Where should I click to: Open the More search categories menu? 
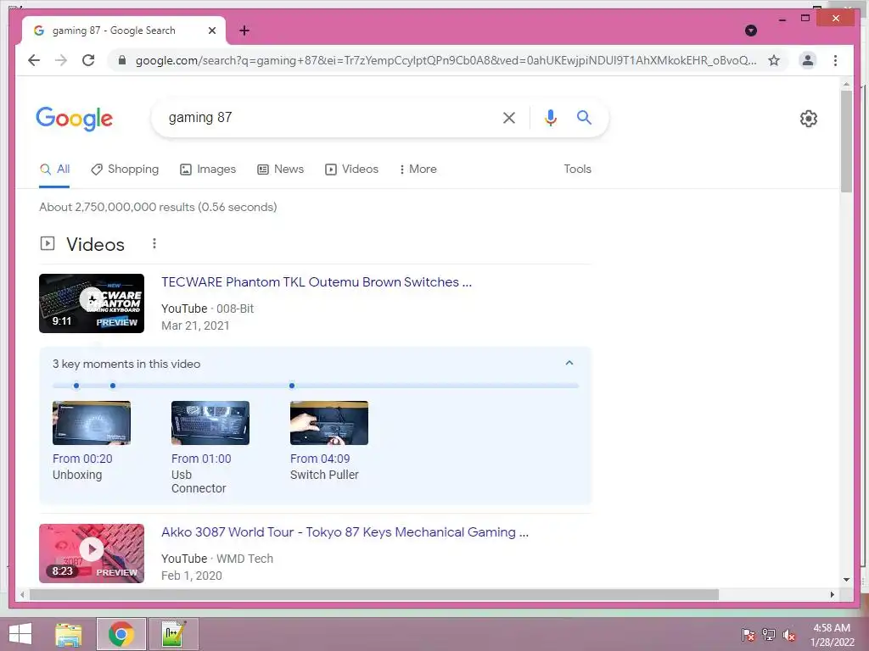[418, 169]
